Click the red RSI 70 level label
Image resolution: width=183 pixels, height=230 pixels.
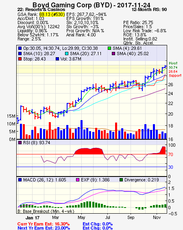(170, 154)
